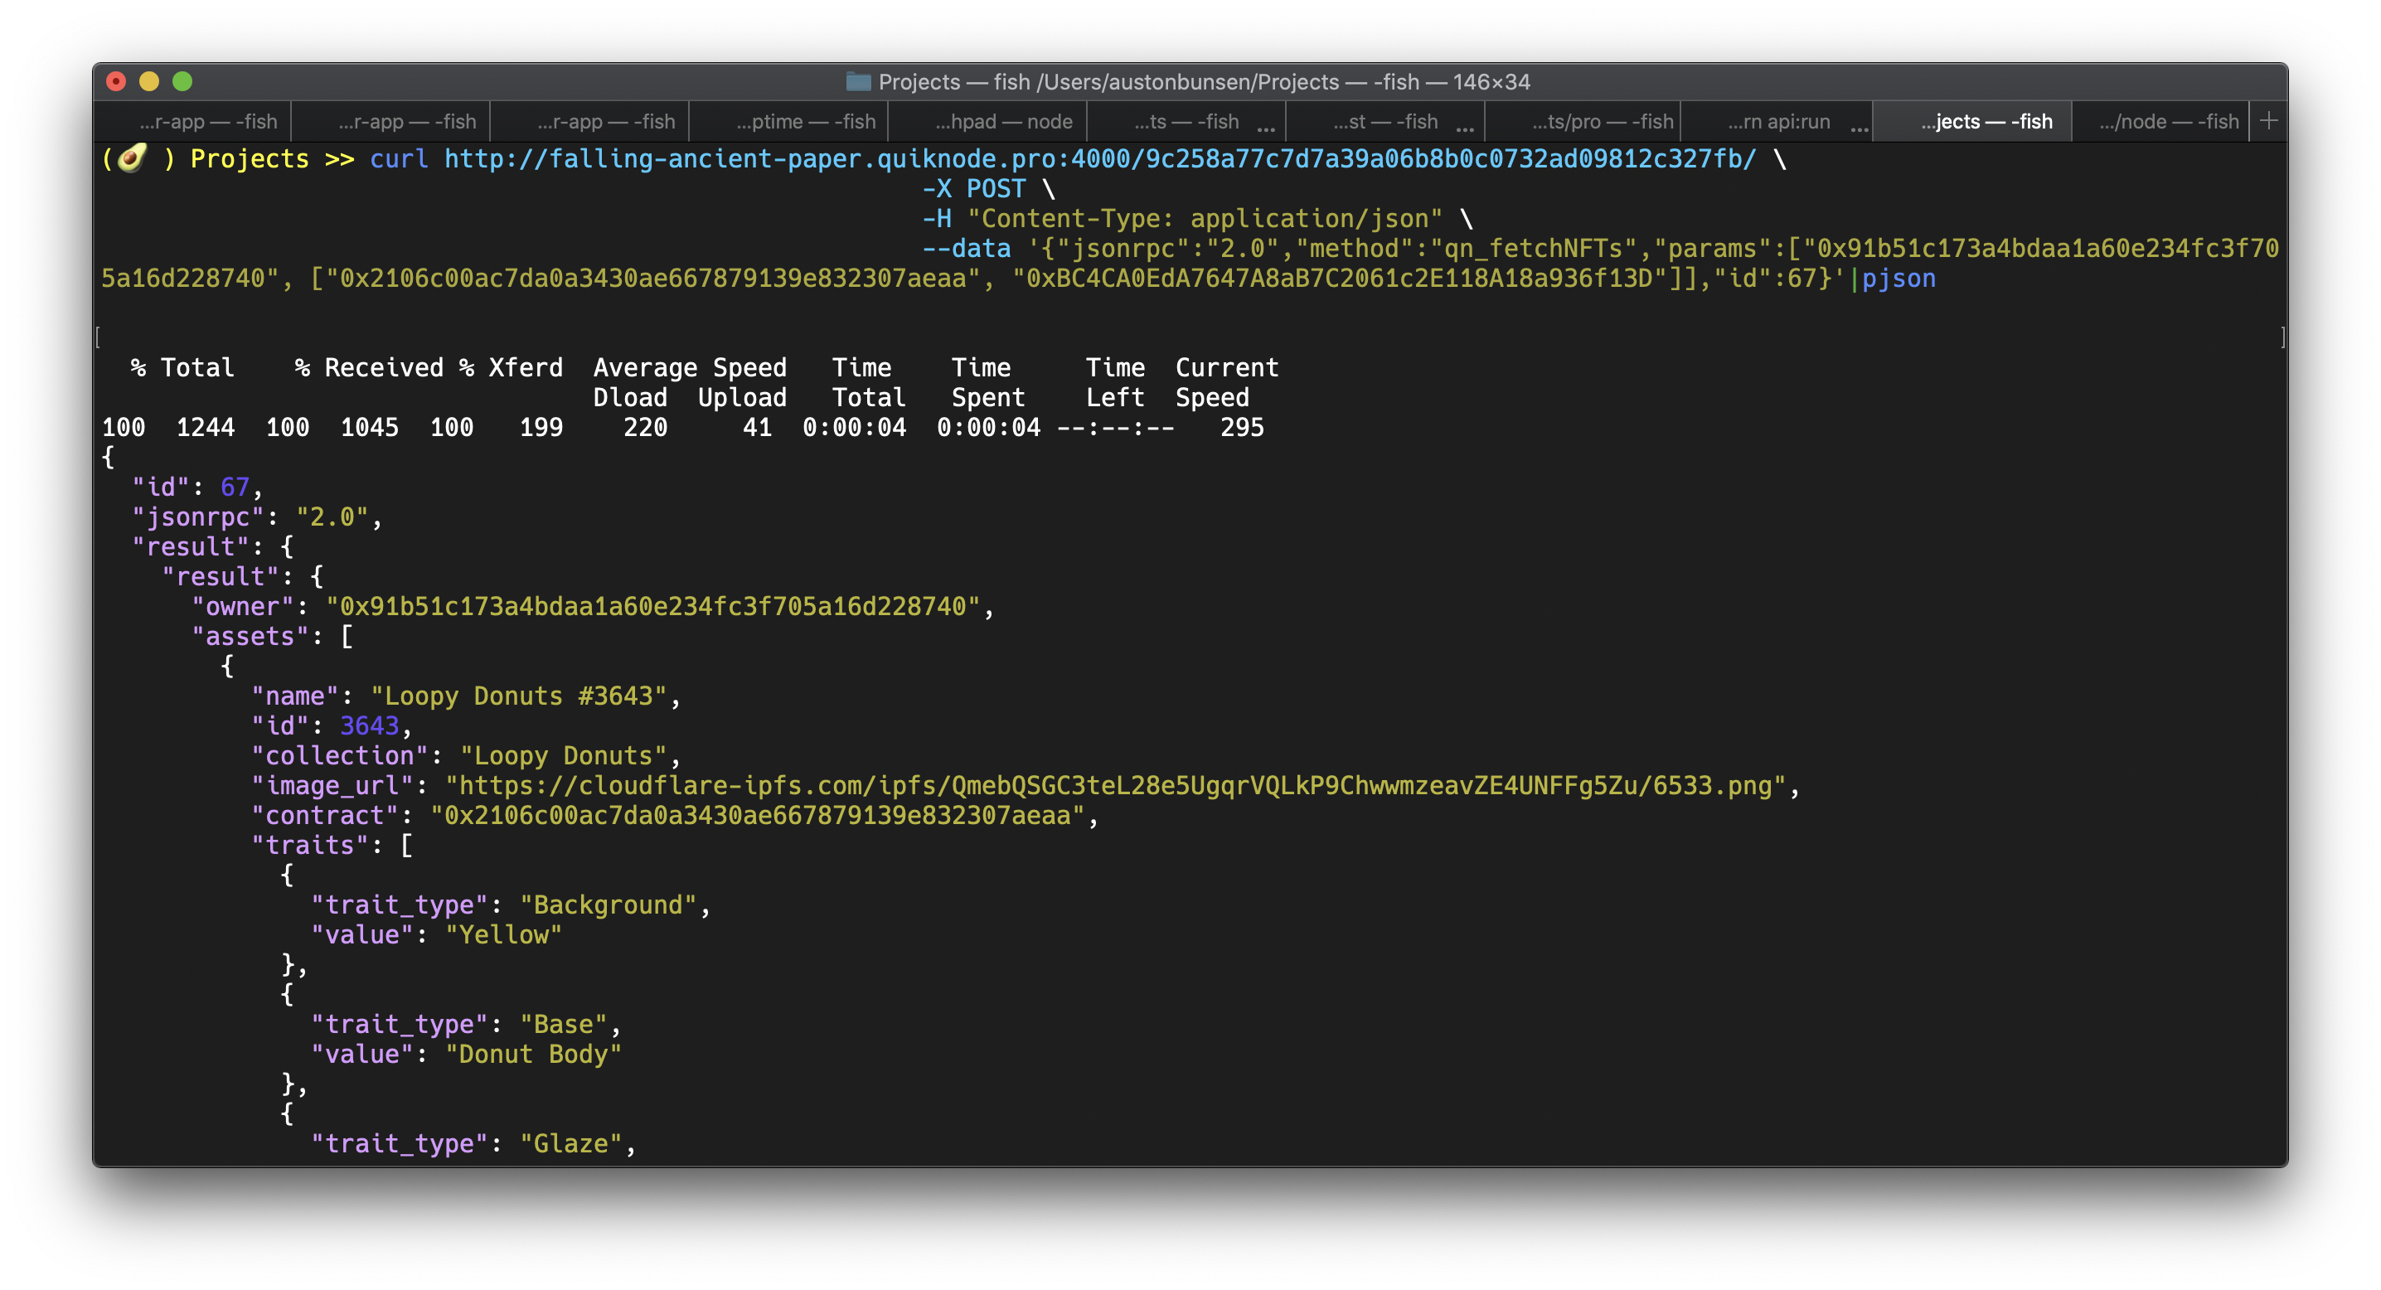Click the asset id value 3643
The height and width of the screenshot is (1290, 2381).
370,726
